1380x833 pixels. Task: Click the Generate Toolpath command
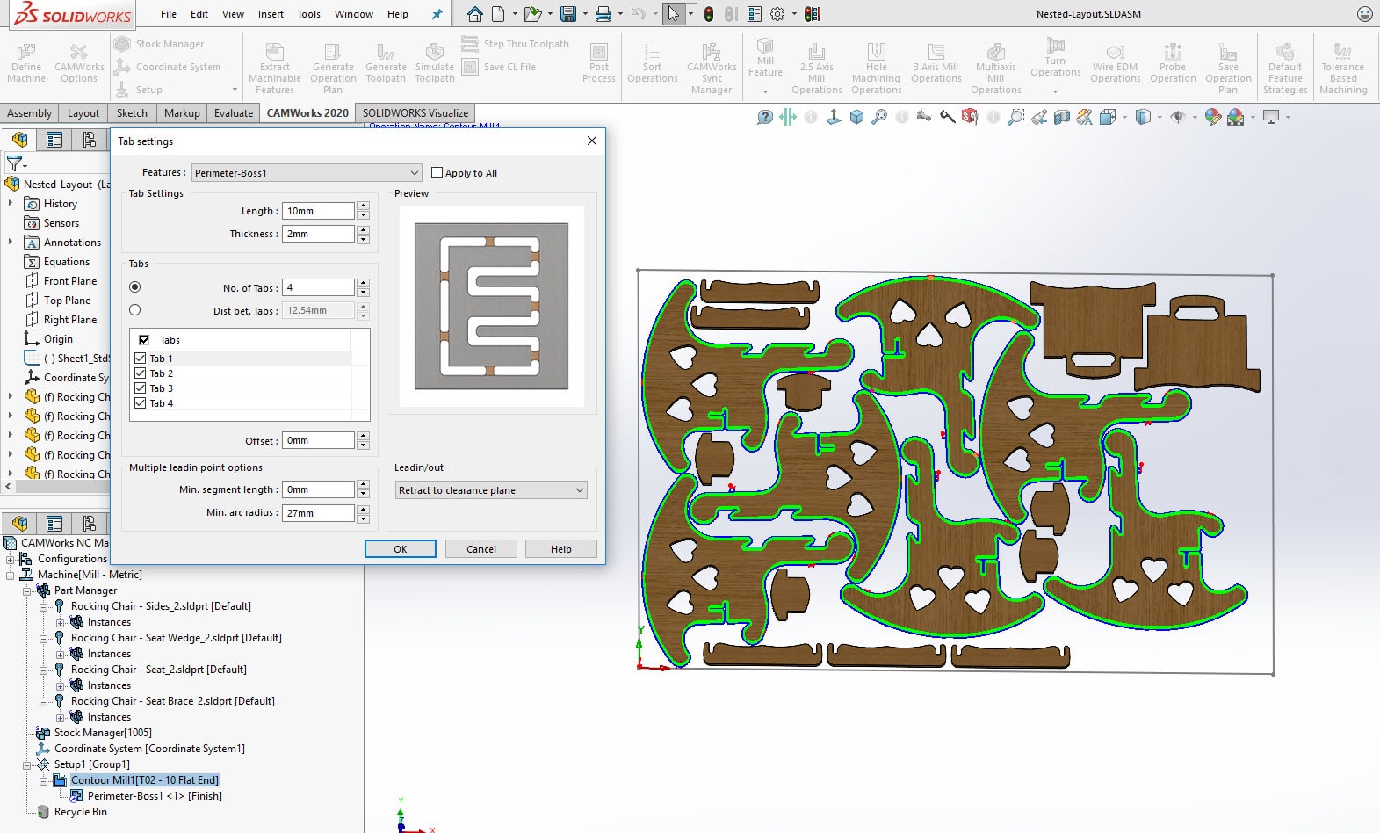(386, 63)
